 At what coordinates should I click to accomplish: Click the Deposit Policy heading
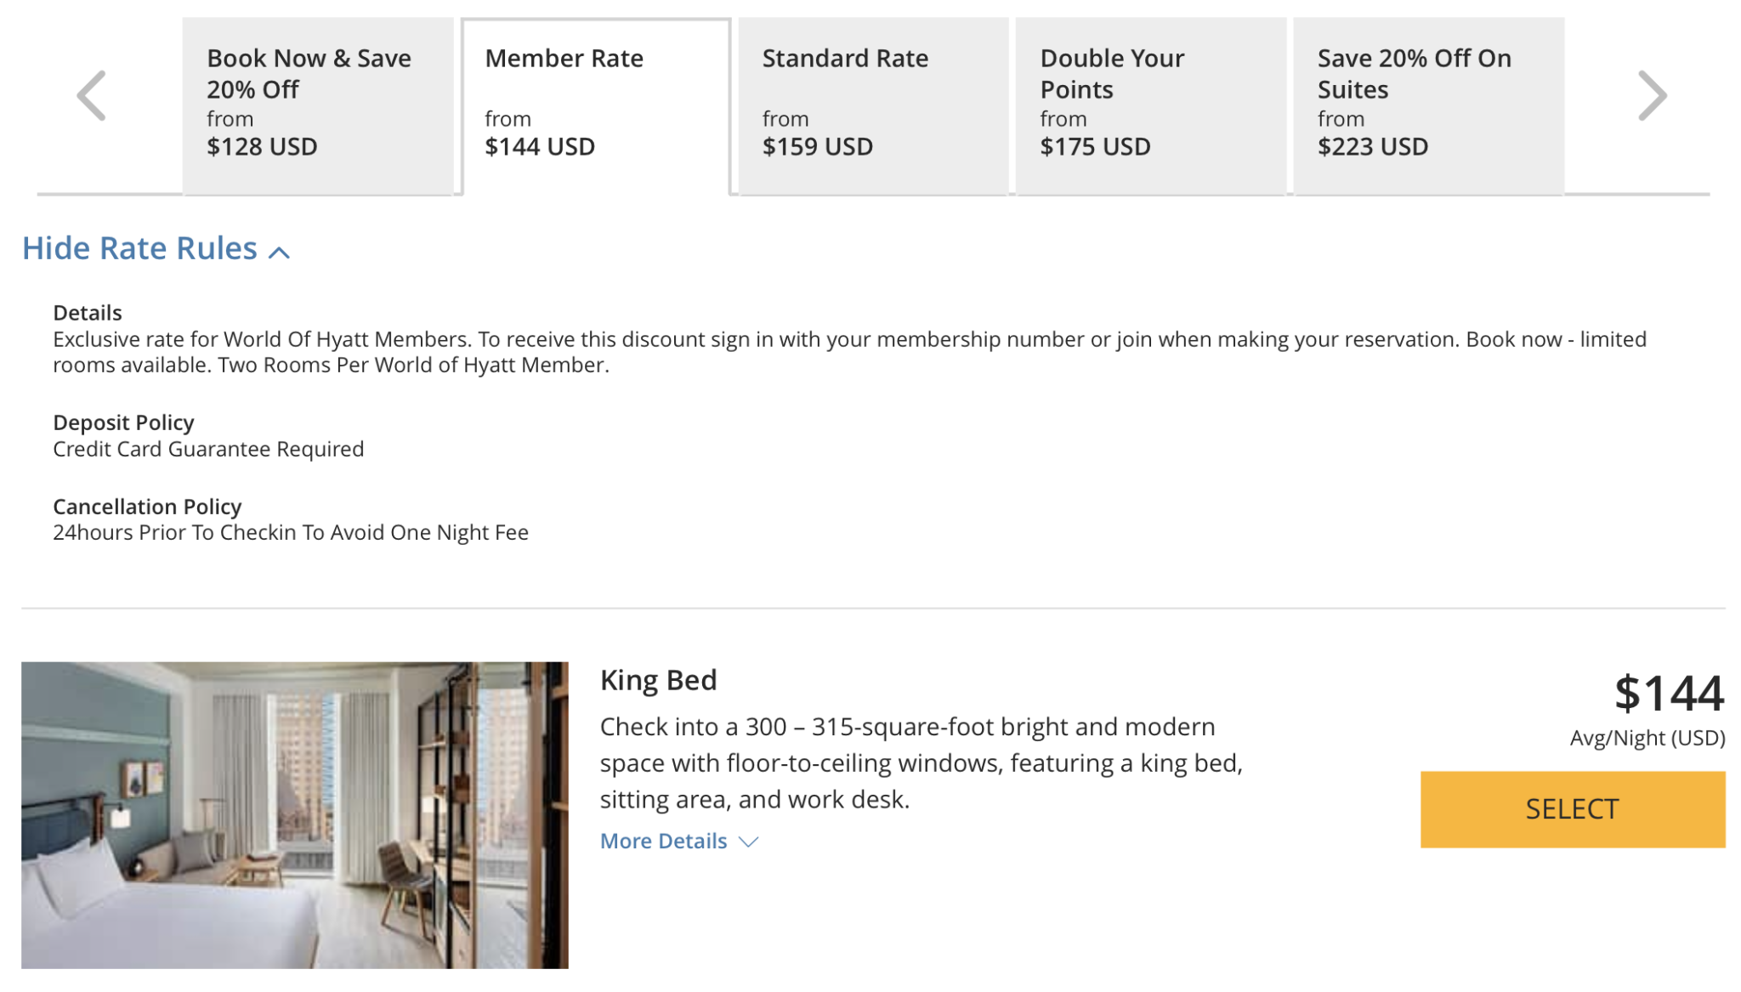(x=123, y=422)
